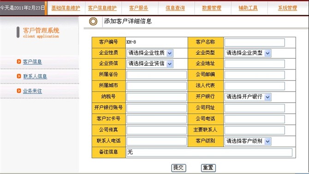This screenshot has height=174, width=309.
Task: Click the customer number value KH-8
Action: [x=131, y=42]
